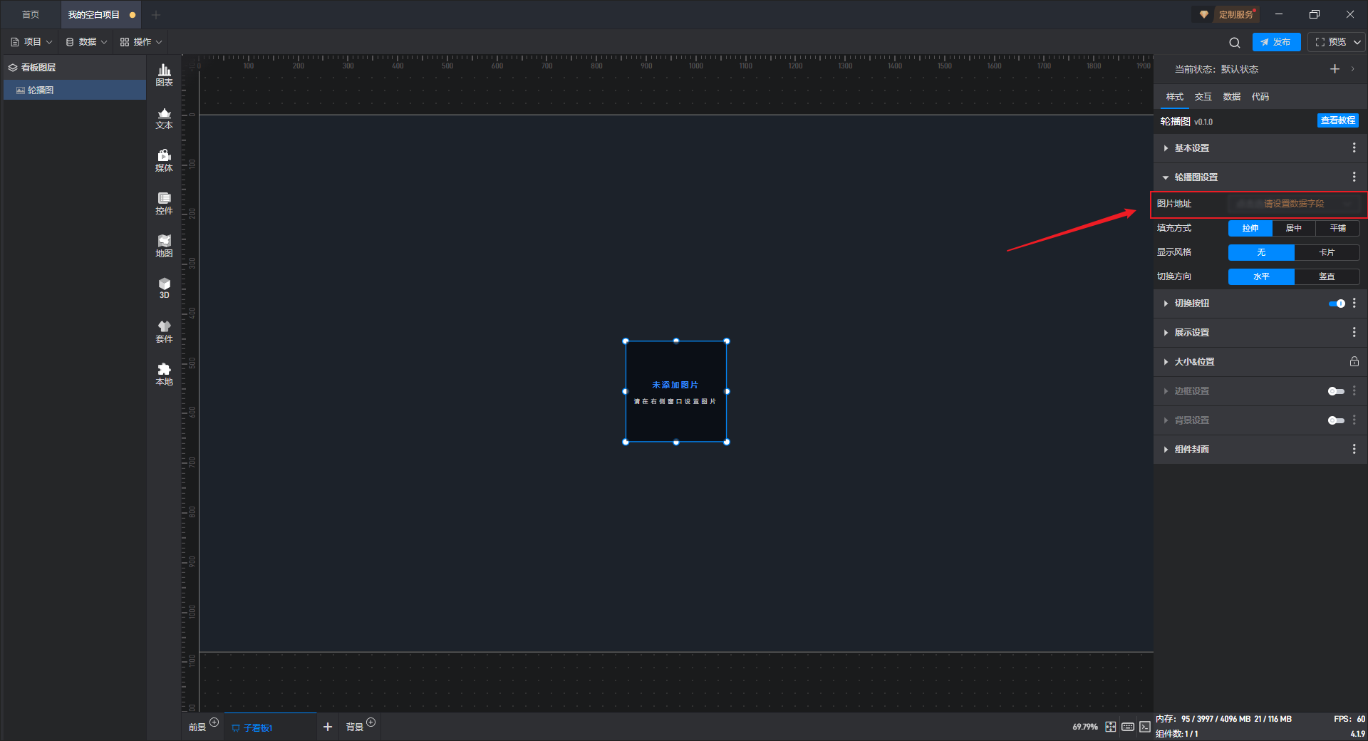Expand the 展示设置 section
The height and width of the screenshot is (741, 1368).
coord(1166,333)
